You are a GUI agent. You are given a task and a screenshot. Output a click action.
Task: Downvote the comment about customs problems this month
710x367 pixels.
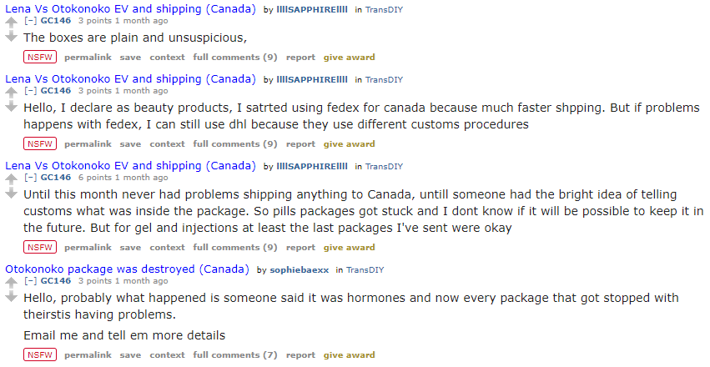pyautogui.click(x=11, y=194)
